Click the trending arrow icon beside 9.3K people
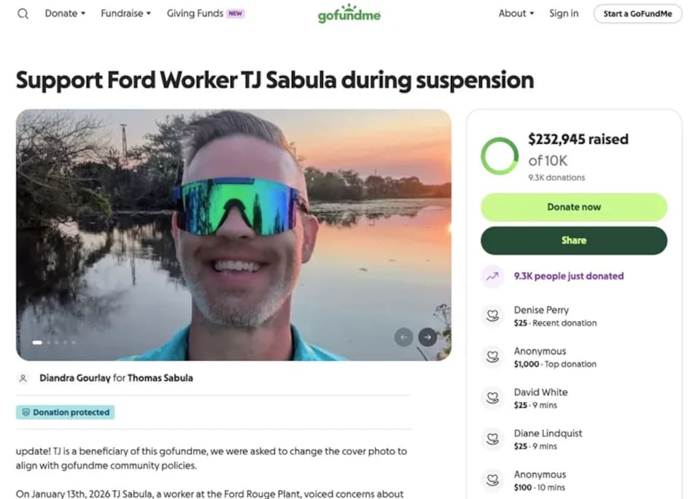This screenshot has width=693, height=499. 492,276
